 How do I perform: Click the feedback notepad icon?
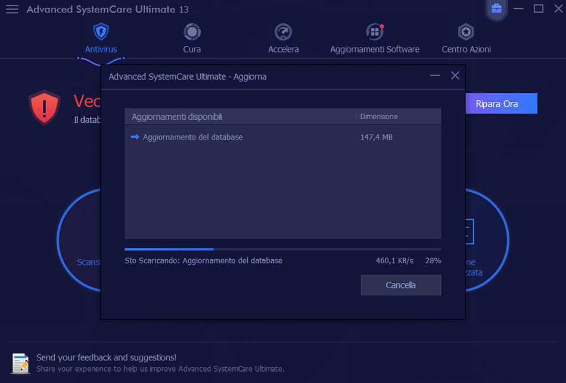pos(21,363)
